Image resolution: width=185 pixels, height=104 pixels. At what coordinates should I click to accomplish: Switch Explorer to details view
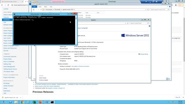pos(167,79)
